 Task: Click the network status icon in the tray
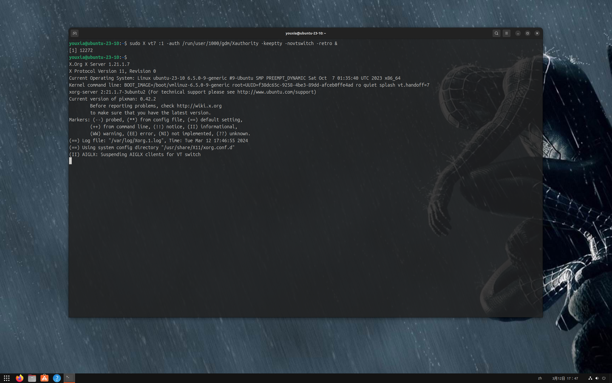pyautogui.click(x=590, y=378)
